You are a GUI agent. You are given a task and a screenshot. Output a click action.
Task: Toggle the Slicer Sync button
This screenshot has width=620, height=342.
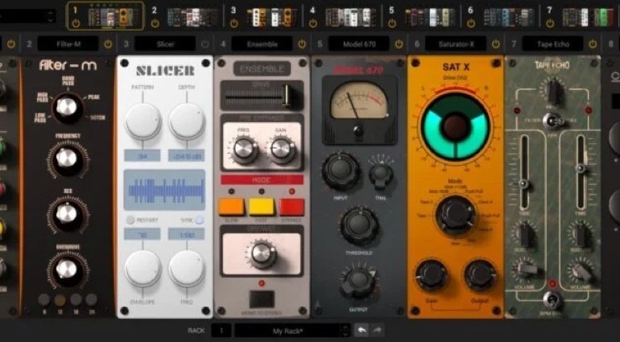pos(200,220)
